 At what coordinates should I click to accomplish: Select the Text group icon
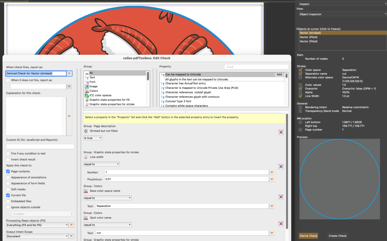(87, 77)
